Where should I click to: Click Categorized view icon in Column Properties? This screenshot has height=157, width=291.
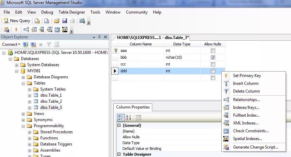coord(121,118)
